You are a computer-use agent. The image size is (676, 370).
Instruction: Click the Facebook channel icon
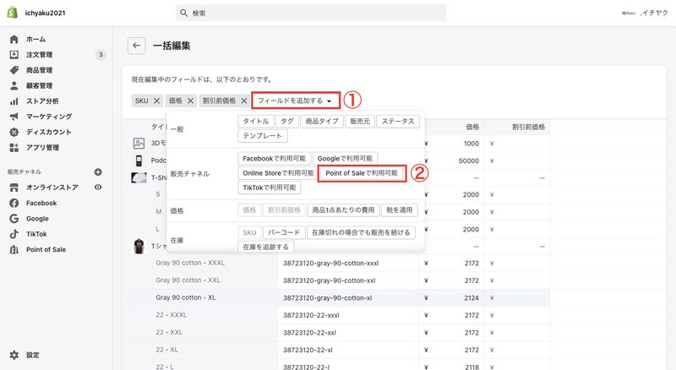[x=14, y=203]
